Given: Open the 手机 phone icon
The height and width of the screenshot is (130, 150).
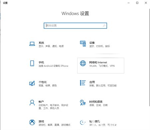Looking at the screenshot, I should click(x=32, y=64).
